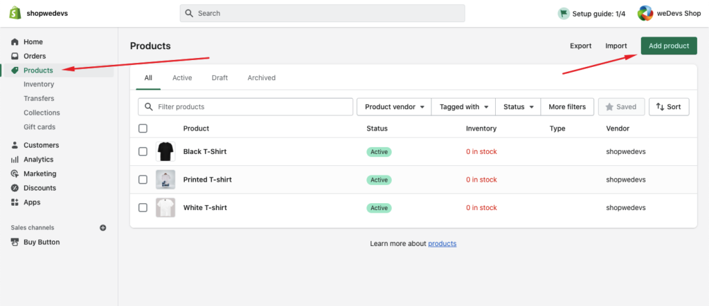The height and width of the screenshot is (306, 709).
Task: Open Marketing via megaphone icon
Action: (15, 173)
